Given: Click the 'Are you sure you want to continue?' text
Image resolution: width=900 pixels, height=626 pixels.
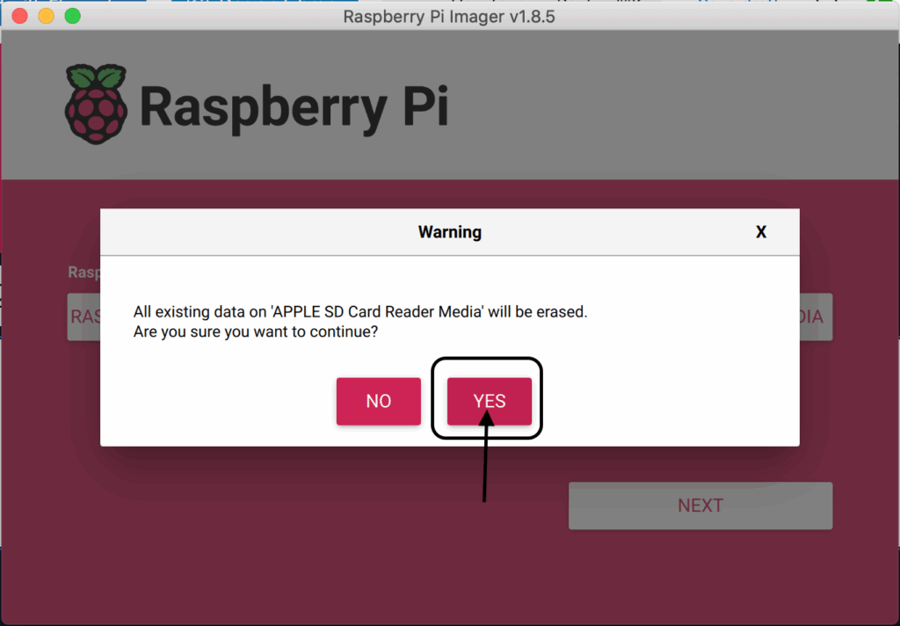Looking at the screenshot, I should 256,332.
